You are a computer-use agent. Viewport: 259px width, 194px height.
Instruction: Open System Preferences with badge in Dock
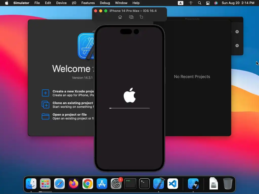click(116, 184)
